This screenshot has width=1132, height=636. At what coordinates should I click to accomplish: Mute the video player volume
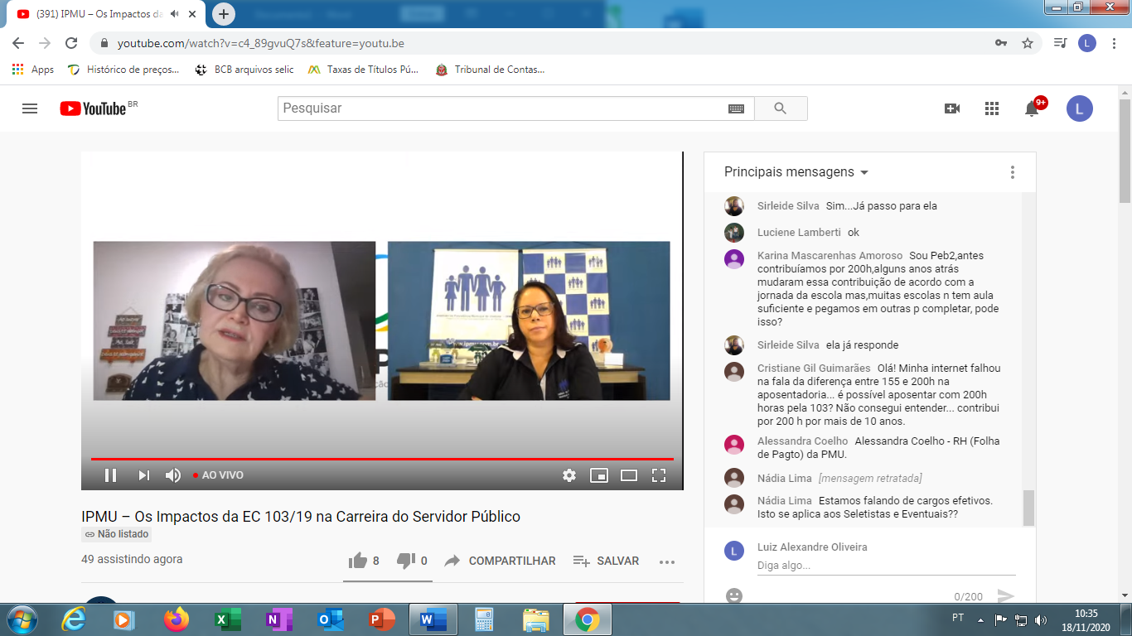point(173,475)
